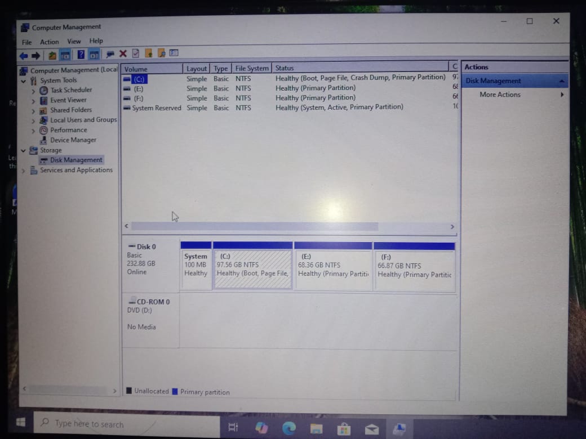Select the System Reserved volume row

(x=156, y=108)
